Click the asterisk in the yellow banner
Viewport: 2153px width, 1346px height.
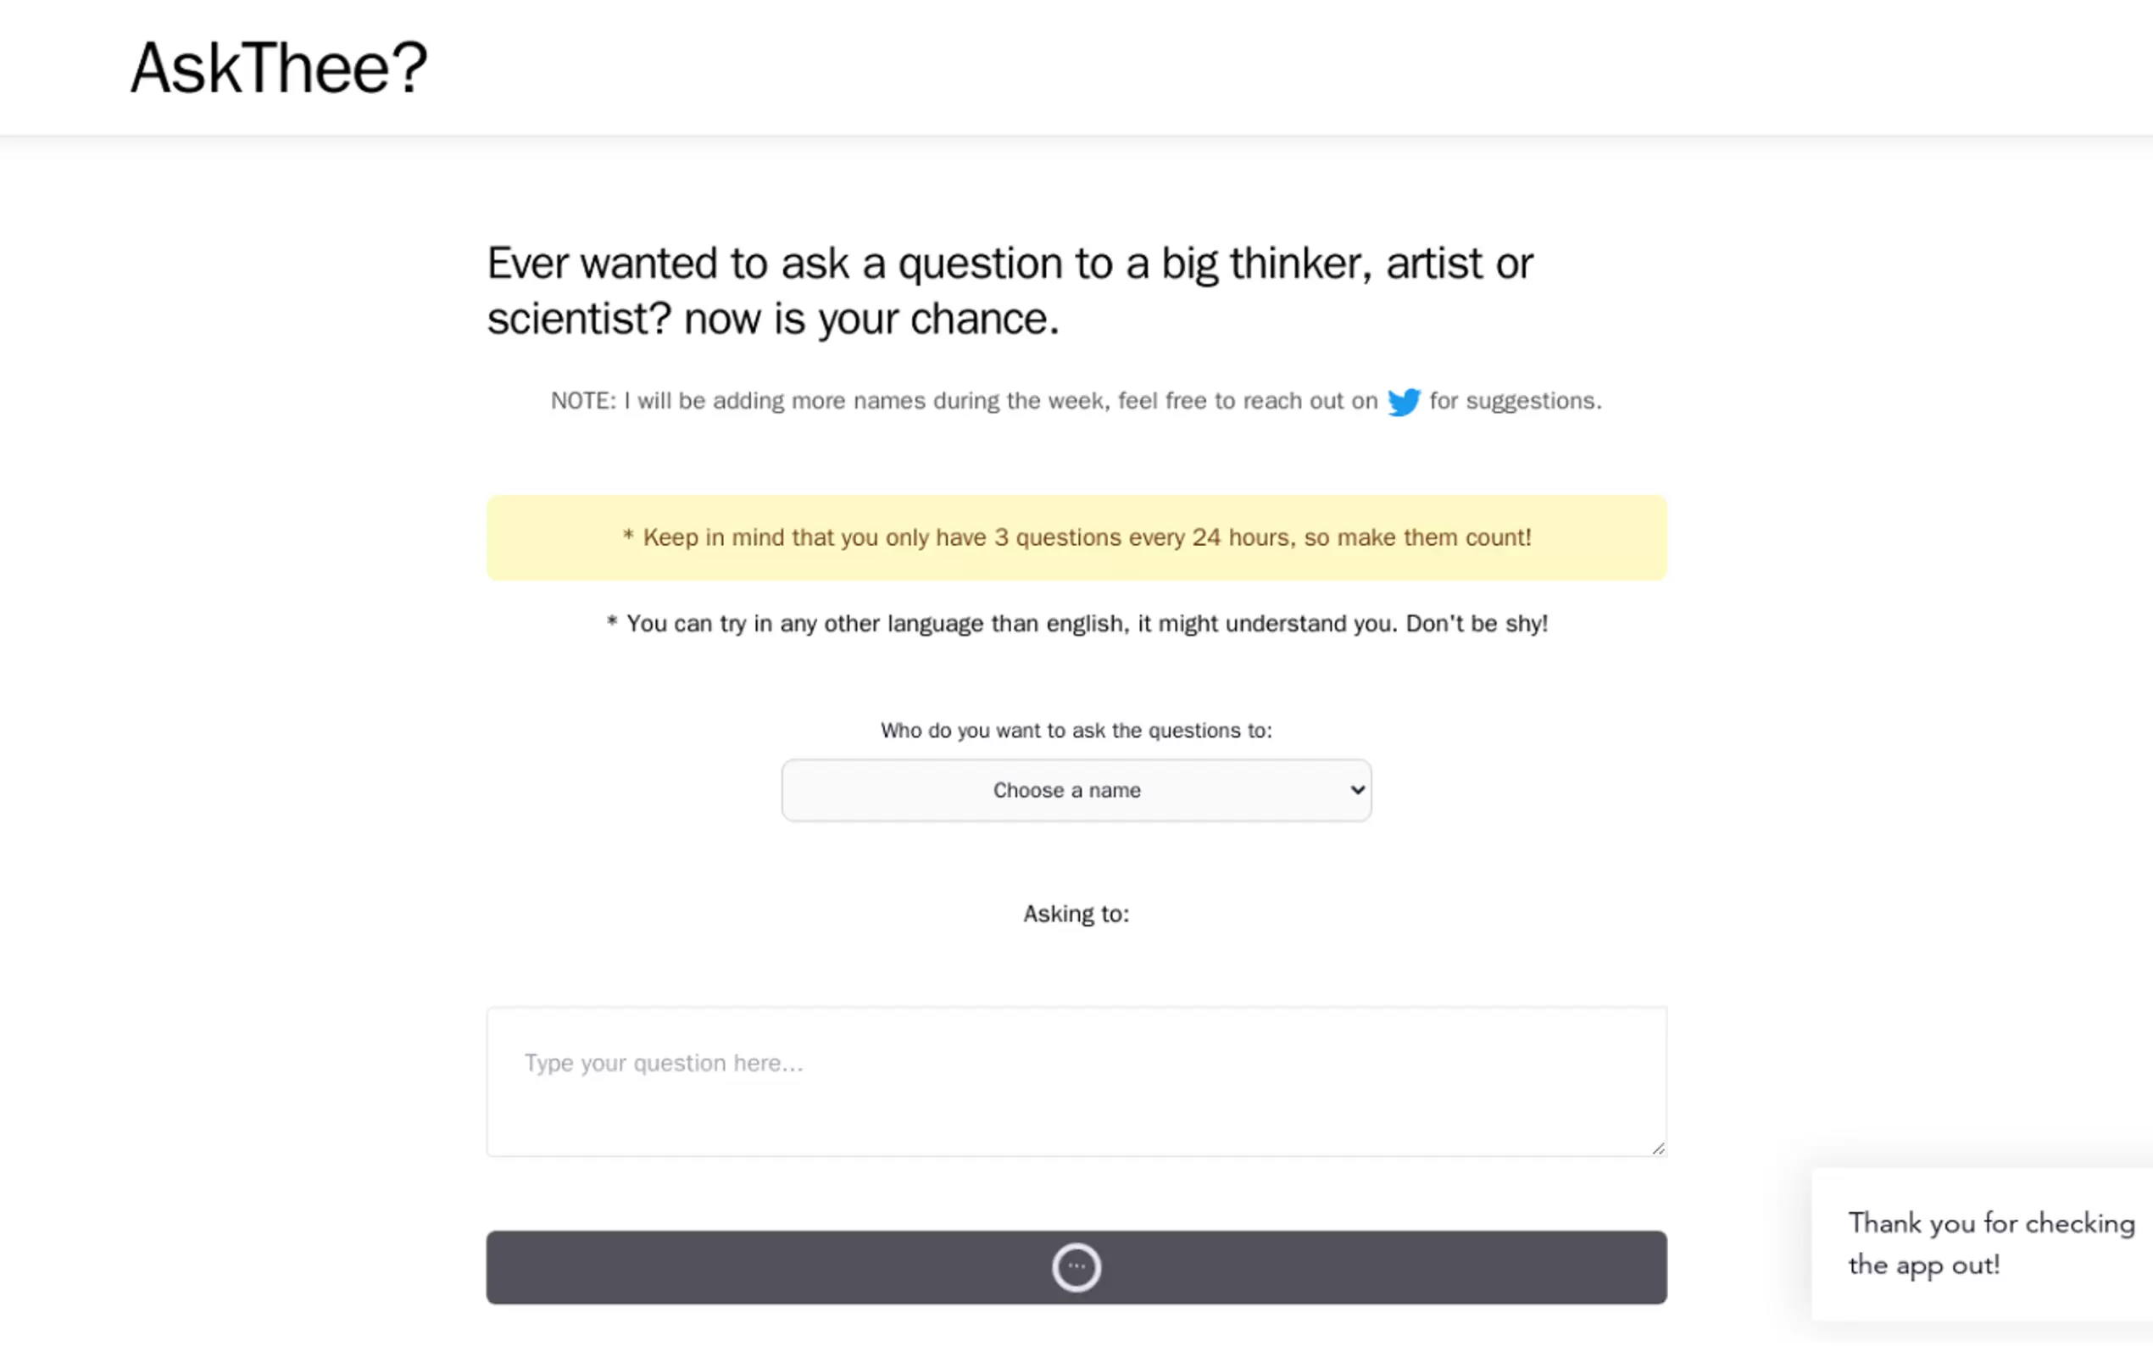(x=627, y=536)
